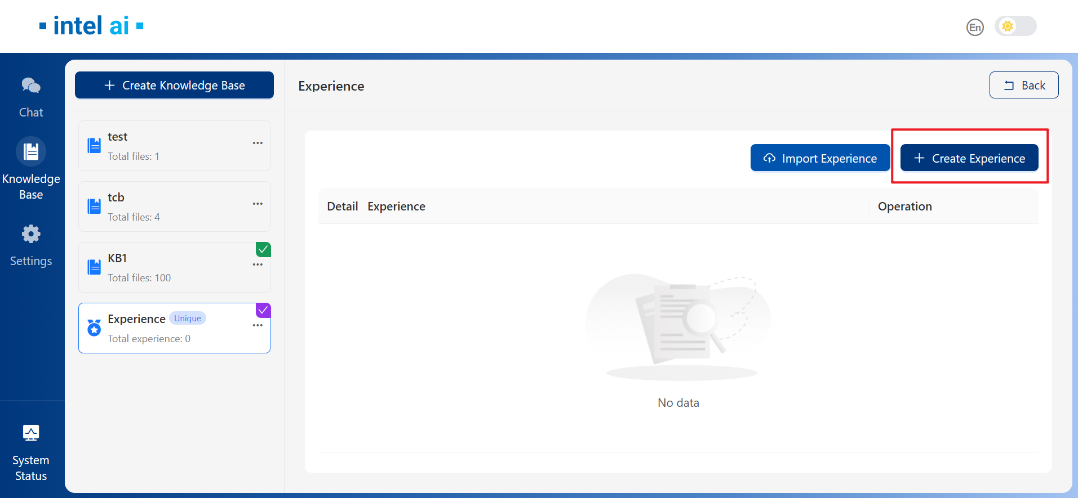1078x498 pixels.
Task: Toggle the green checkmark on KB1
Action: tap(263, 249)
